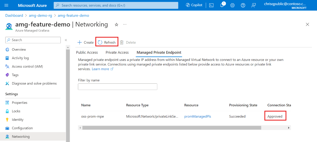Switch to the Public Access tab
Viewport: 317px width, 142px height.
tap(87, 52)
